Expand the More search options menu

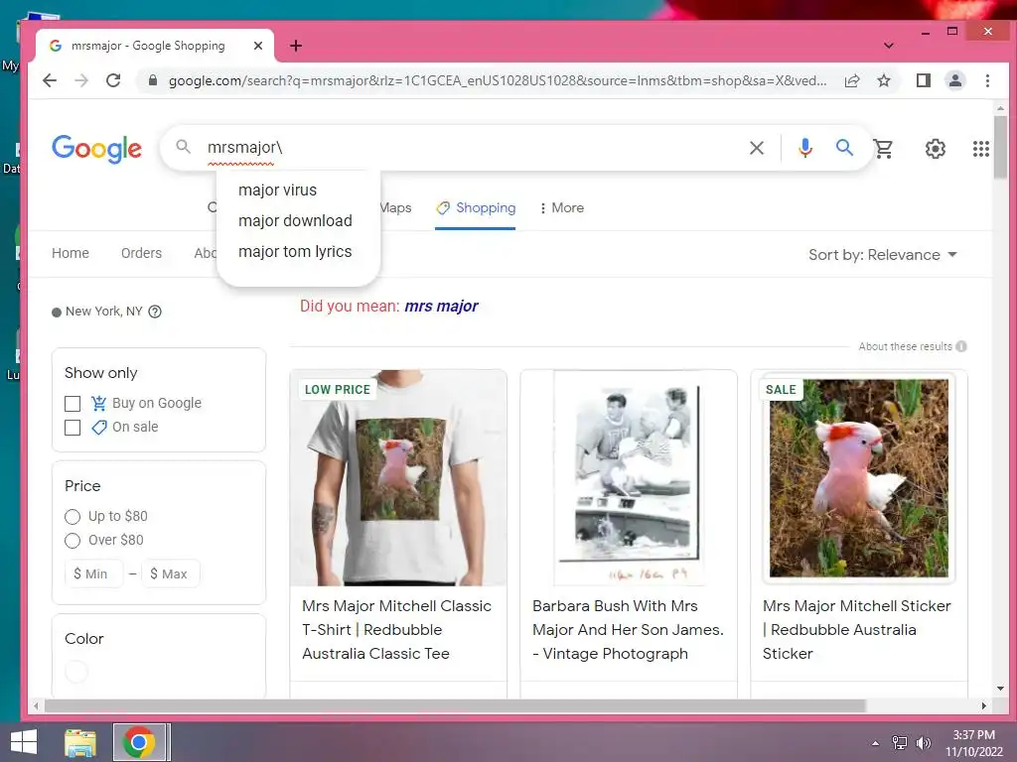pos(562,208)
